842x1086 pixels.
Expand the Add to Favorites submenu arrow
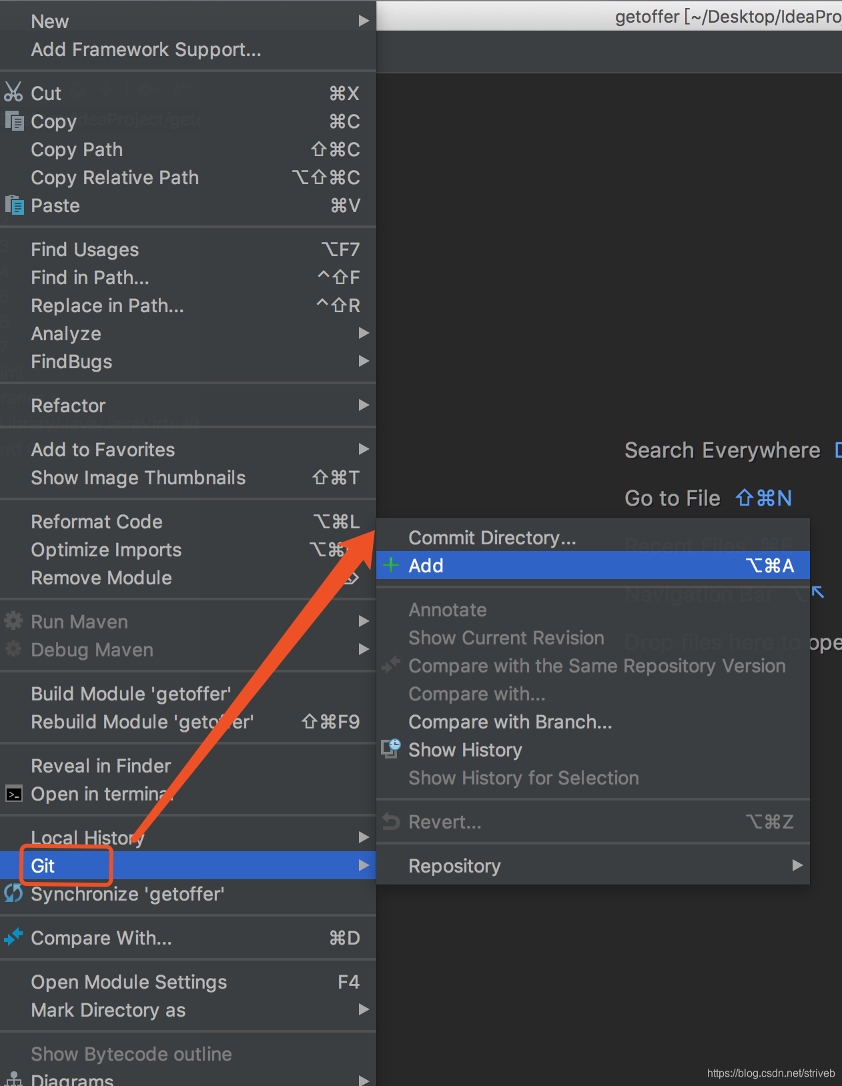(x=364, y=449)
